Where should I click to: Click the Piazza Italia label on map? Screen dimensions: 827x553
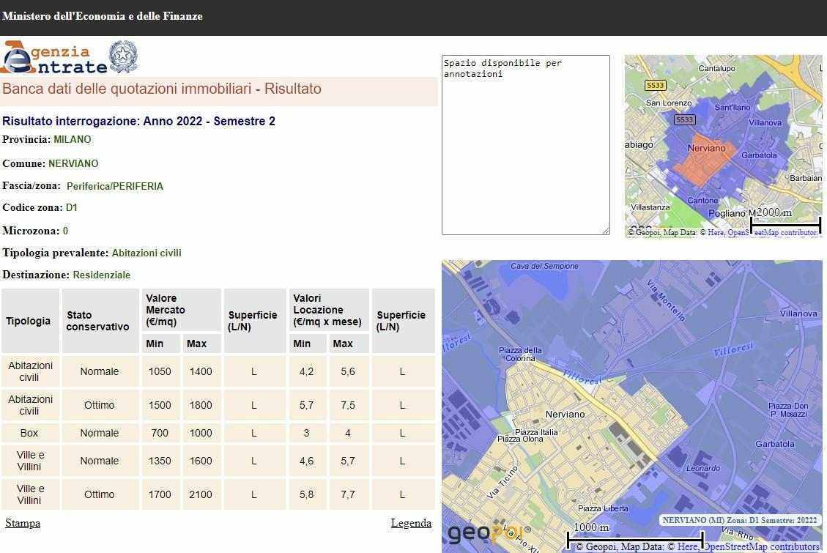coord(536,432)
